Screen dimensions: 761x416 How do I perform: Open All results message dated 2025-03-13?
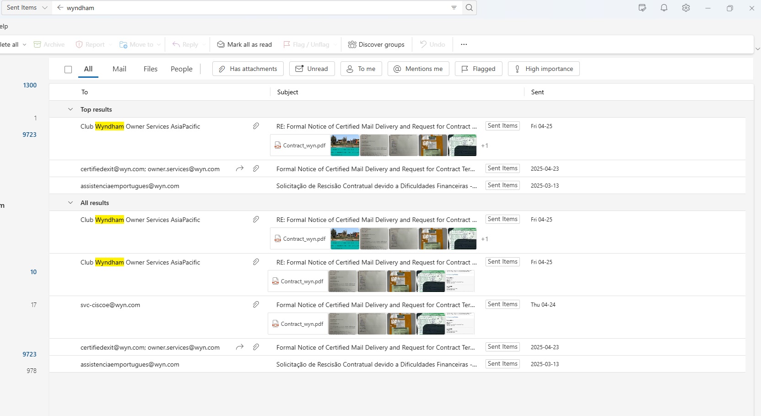pyautogui.click(x=397, y=364)
